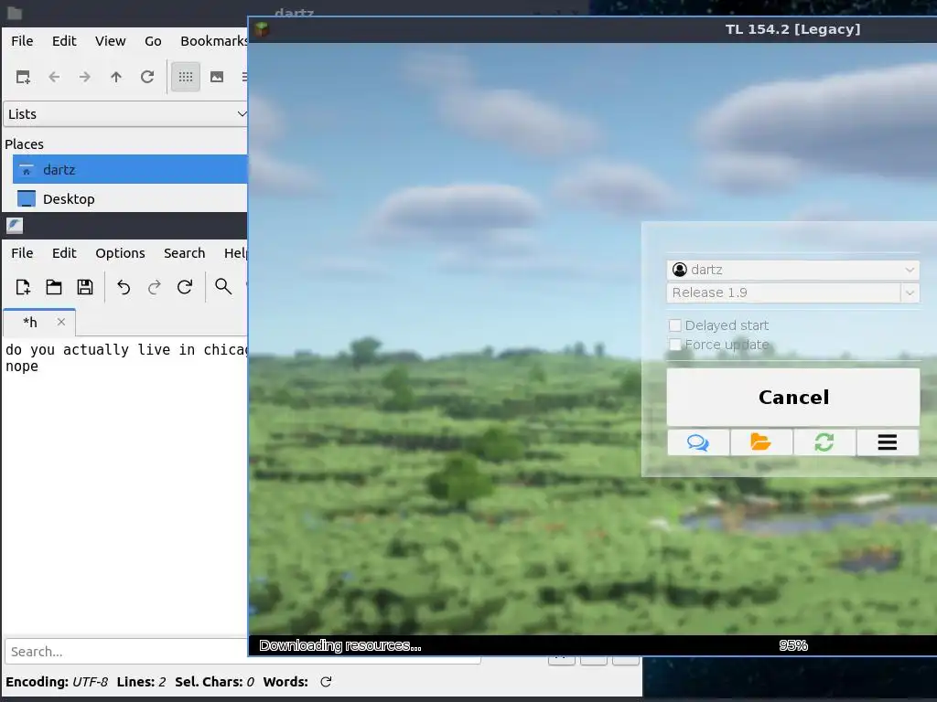
Task: Click the 'Downloading resources...' status text
Action: coord(340,645)
